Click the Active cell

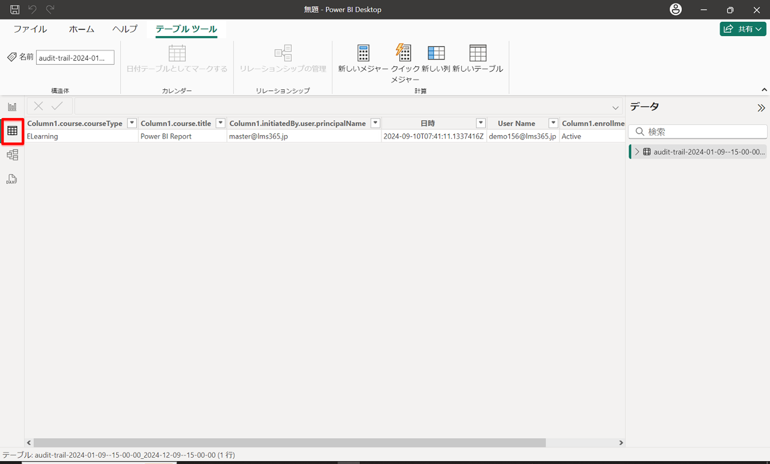(592, 136)
